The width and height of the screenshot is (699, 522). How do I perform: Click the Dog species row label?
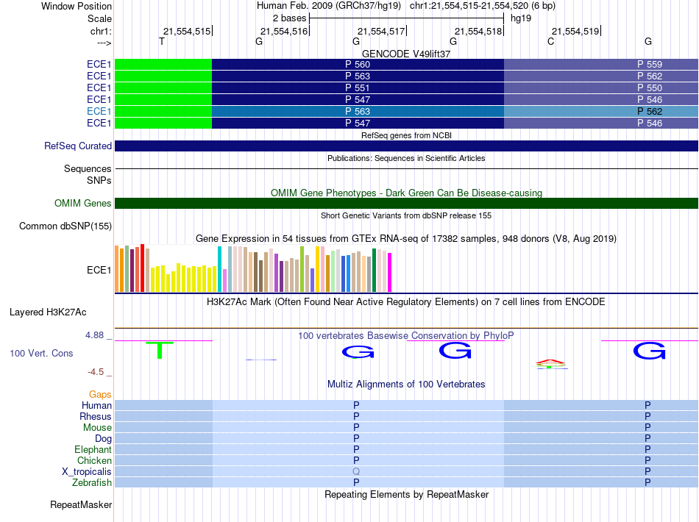pos(103,439)
